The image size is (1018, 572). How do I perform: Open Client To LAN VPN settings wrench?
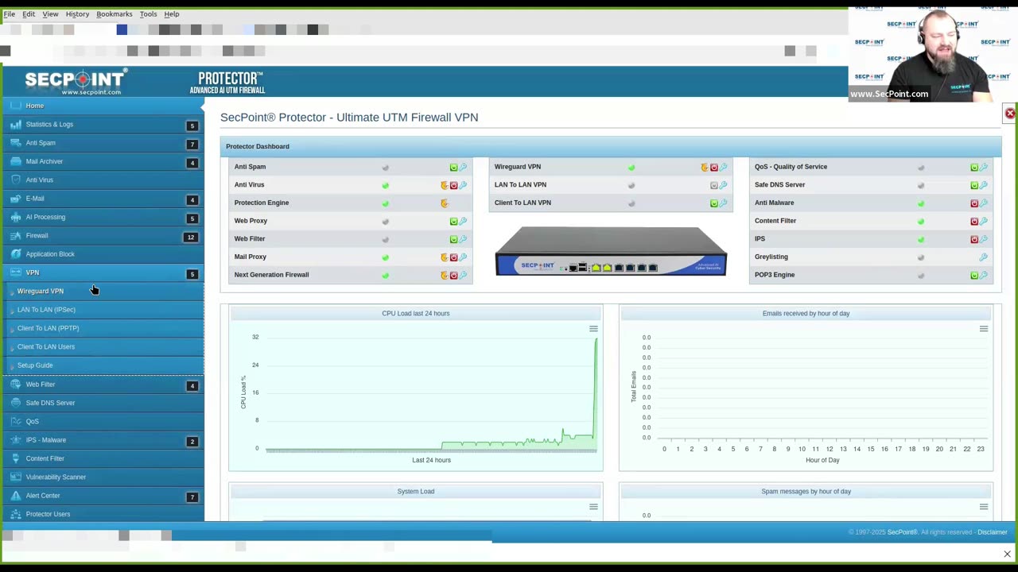click(x=723, y=203)
